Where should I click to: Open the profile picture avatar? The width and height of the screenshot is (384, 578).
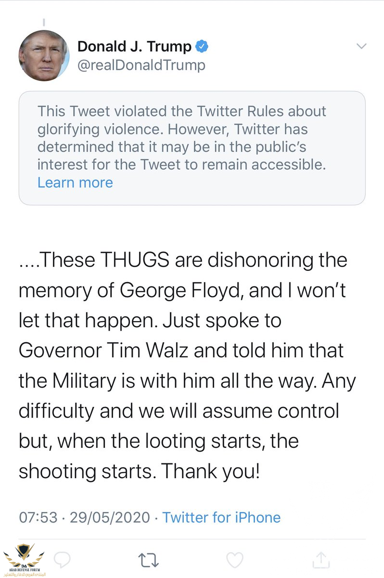pos(44,56)
